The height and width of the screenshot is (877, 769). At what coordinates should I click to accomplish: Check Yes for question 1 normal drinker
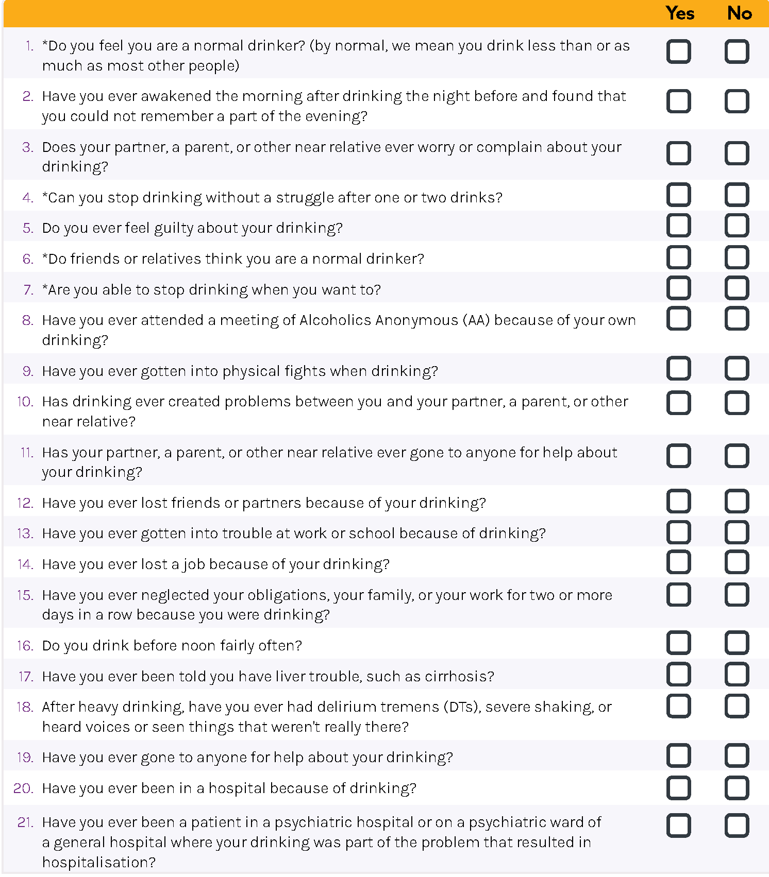(678, 51)
